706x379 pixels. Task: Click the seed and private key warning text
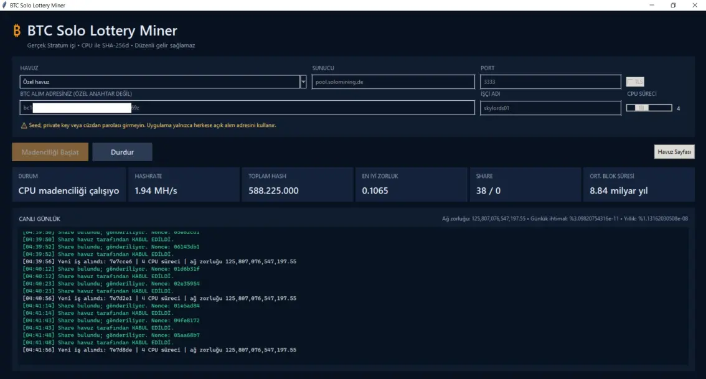pos(152,126)
